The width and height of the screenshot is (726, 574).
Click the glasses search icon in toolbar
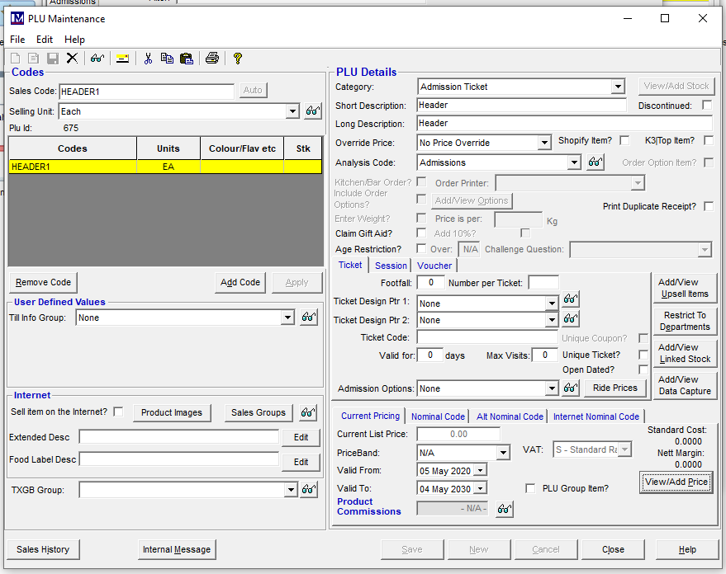[97, 58]
